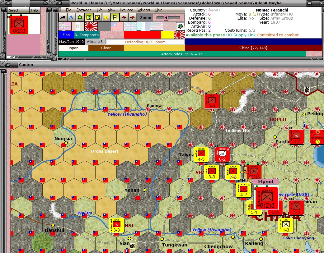Click the Kaifeng city marker

click(261, 239)
